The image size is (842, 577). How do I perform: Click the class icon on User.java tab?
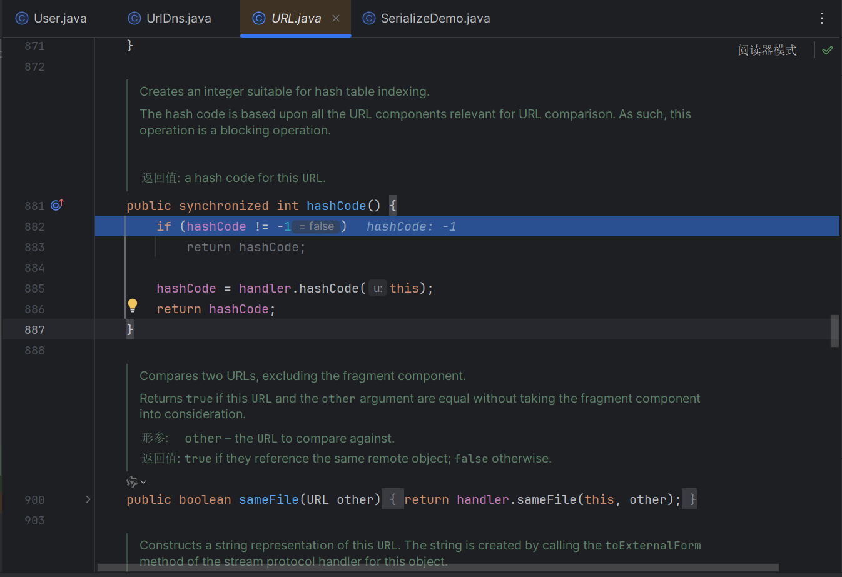(x=22, y=18)
